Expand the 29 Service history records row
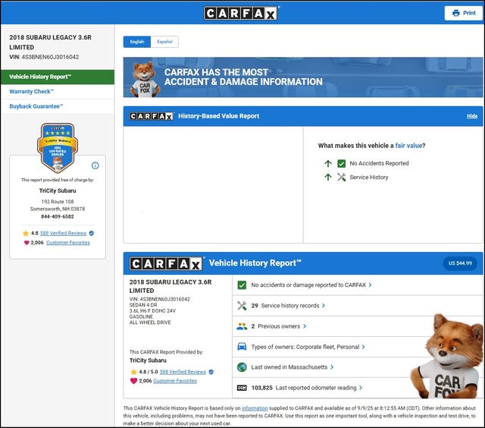 pyautogui.click(x=288, y=306)
